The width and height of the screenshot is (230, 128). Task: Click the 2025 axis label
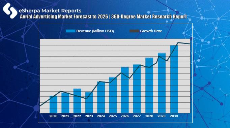tap(113, 116)
